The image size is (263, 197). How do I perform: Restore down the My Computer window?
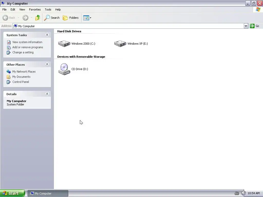[x=254, y=3]
